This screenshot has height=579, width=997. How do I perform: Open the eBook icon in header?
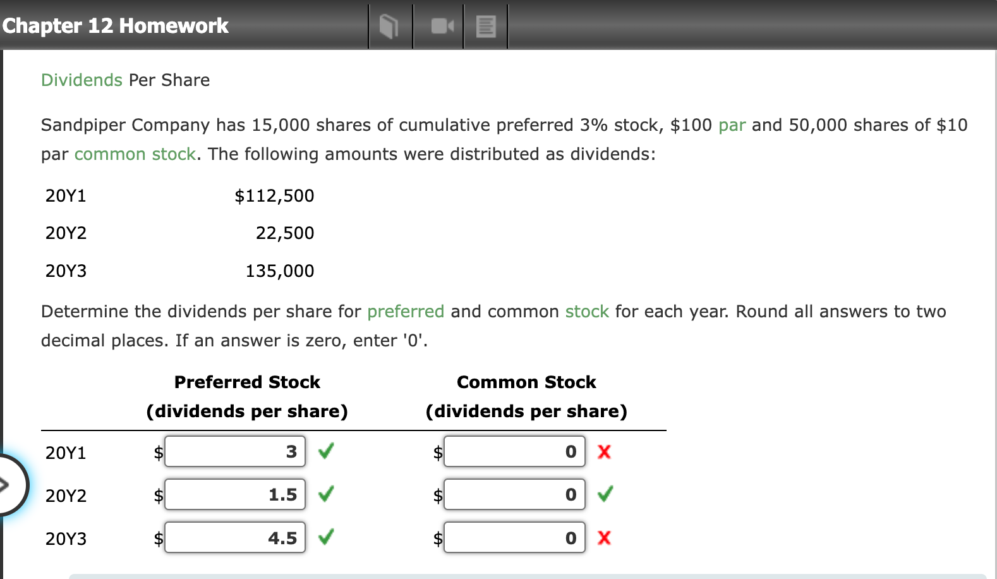389,27
